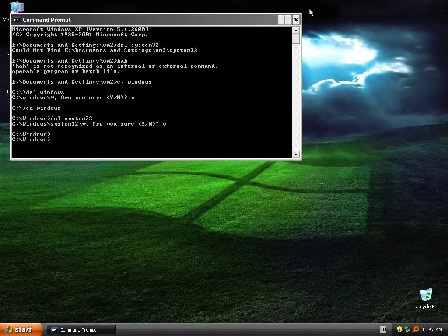Click the Start button
This screenshot has height=336, width=448.
pos(21,329)
